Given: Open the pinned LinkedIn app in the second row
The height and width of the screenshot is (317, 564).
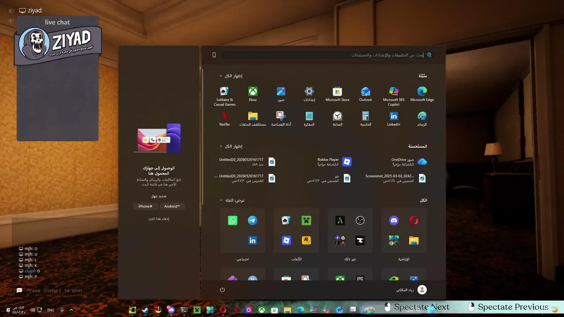Looking at the screenshot, I should pyautogui.click(x=393, y=119).
